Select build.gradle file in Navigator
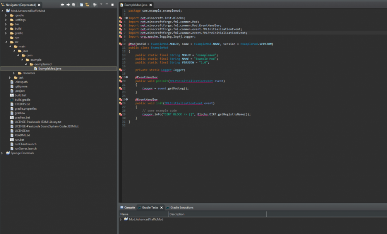Viewport: 387px width, 234px height. pos(22,100)
